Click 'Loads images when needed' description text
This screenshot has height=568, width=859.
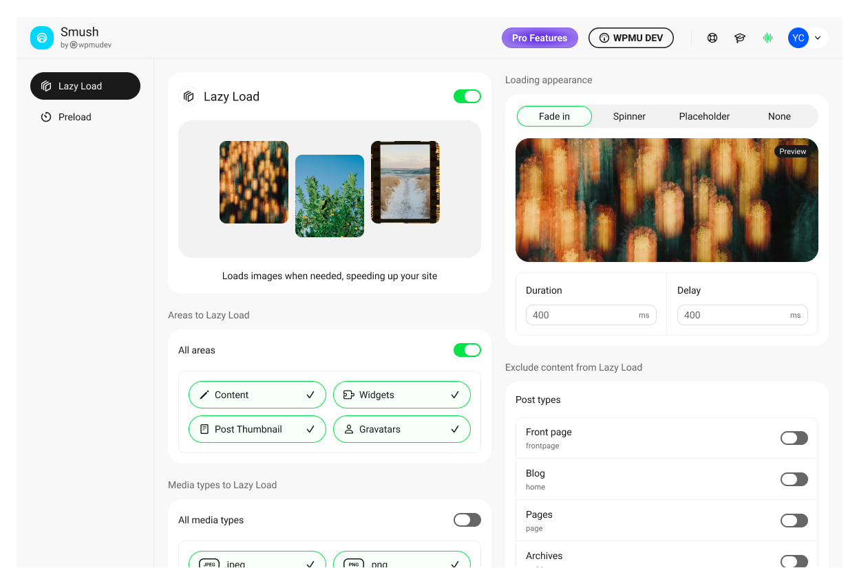(330, 276)
